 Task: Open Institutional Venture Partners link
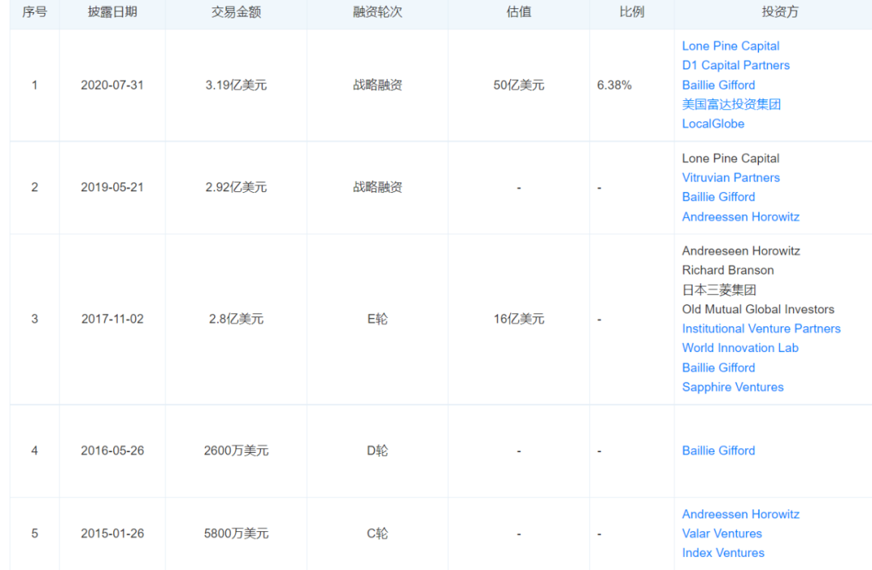click(x=761, y=329)
